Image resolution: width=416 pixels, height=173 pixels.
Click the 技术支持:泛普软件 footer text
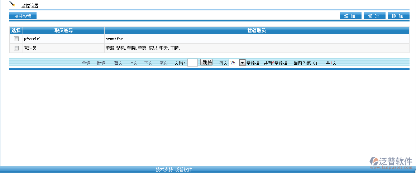point(174,169)
